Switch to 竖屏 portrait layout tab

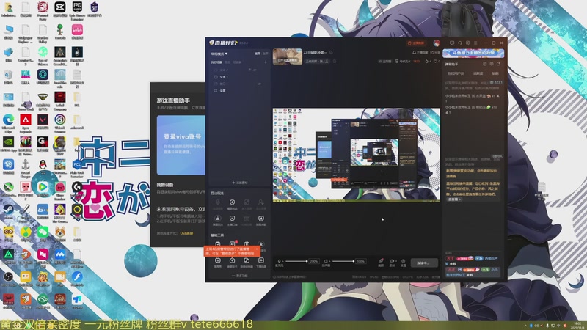(266, 54)
